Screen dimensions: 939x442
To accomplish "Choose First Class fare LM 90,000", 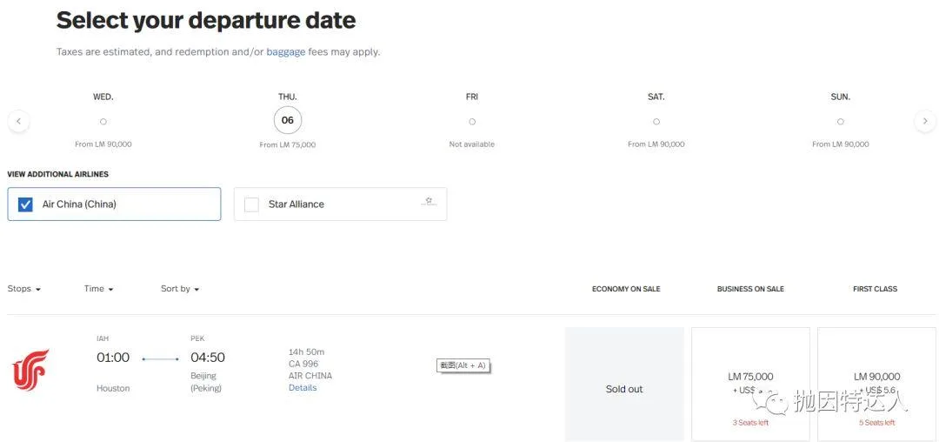I will click(876, 384).
